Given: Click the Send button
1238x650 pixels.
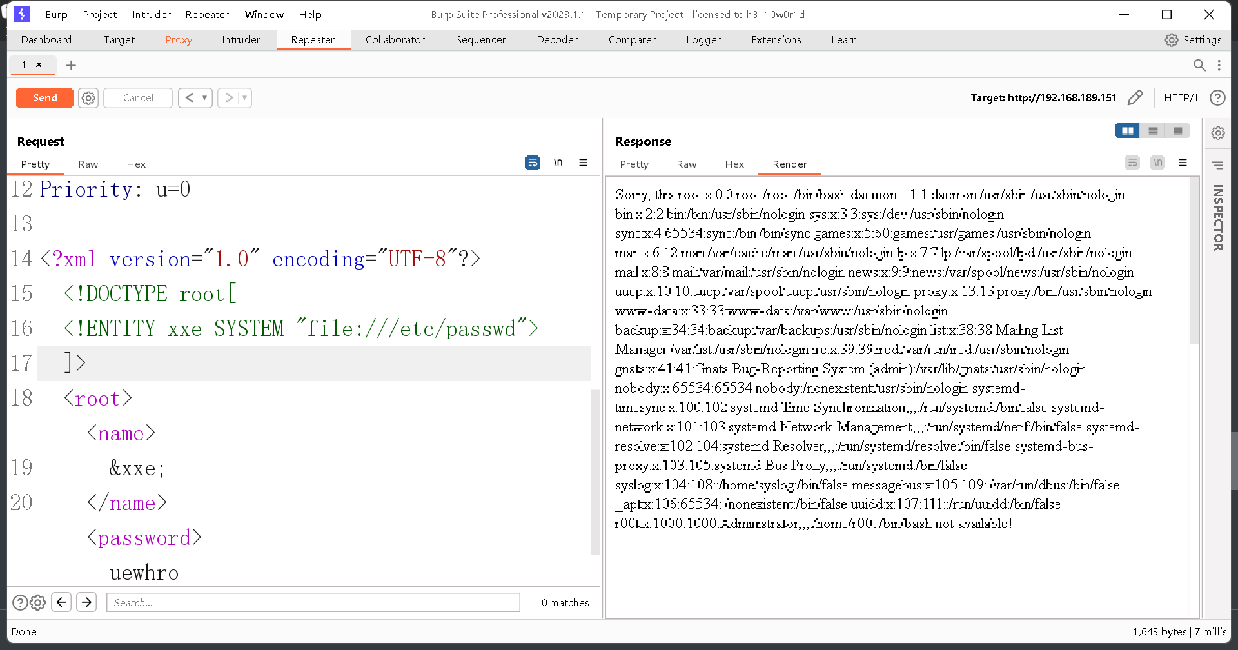Looking at the screenshot, I should [x=44, y=98].
